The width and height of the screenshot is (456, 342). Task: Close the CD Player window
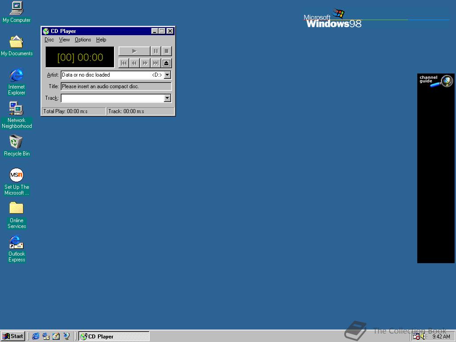coord(170,31)
